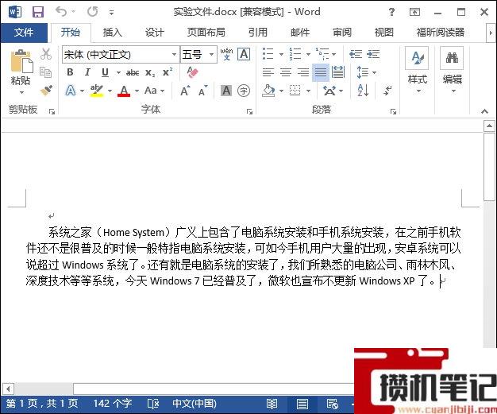Toggle Justify alignment

(321, 72)
